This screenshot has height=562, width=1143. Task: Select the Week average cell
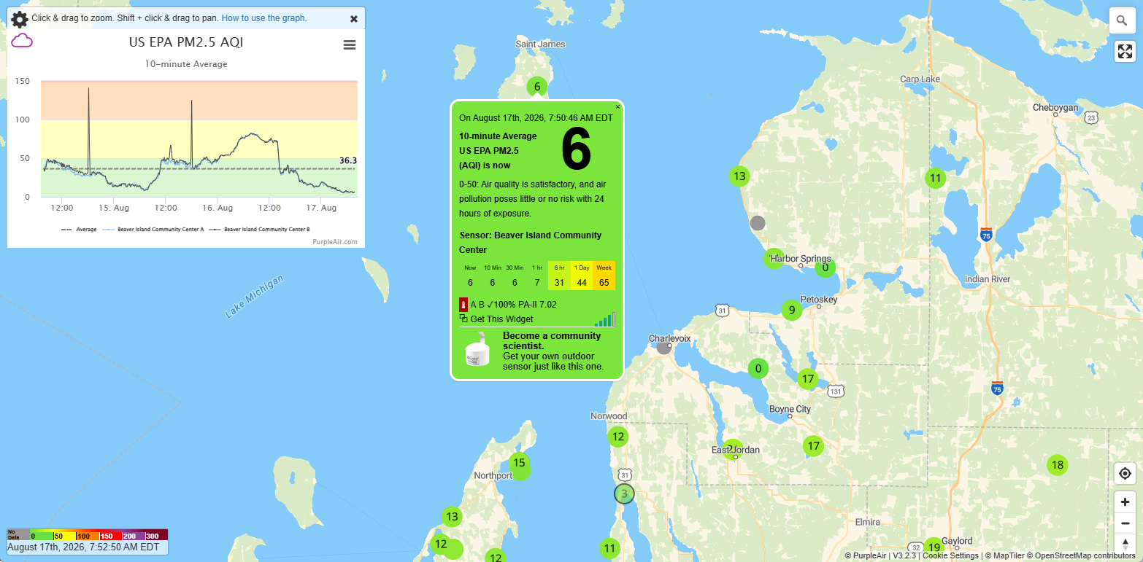click(604, 276)
